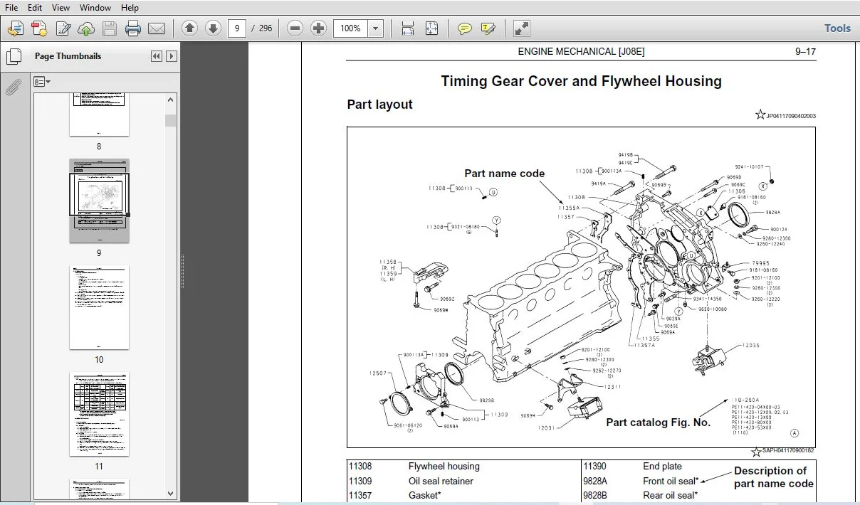The width and height of the screenshot is (860, 505).
Task: Zoom in with the plus button
Action: click(x=318, y=28)
